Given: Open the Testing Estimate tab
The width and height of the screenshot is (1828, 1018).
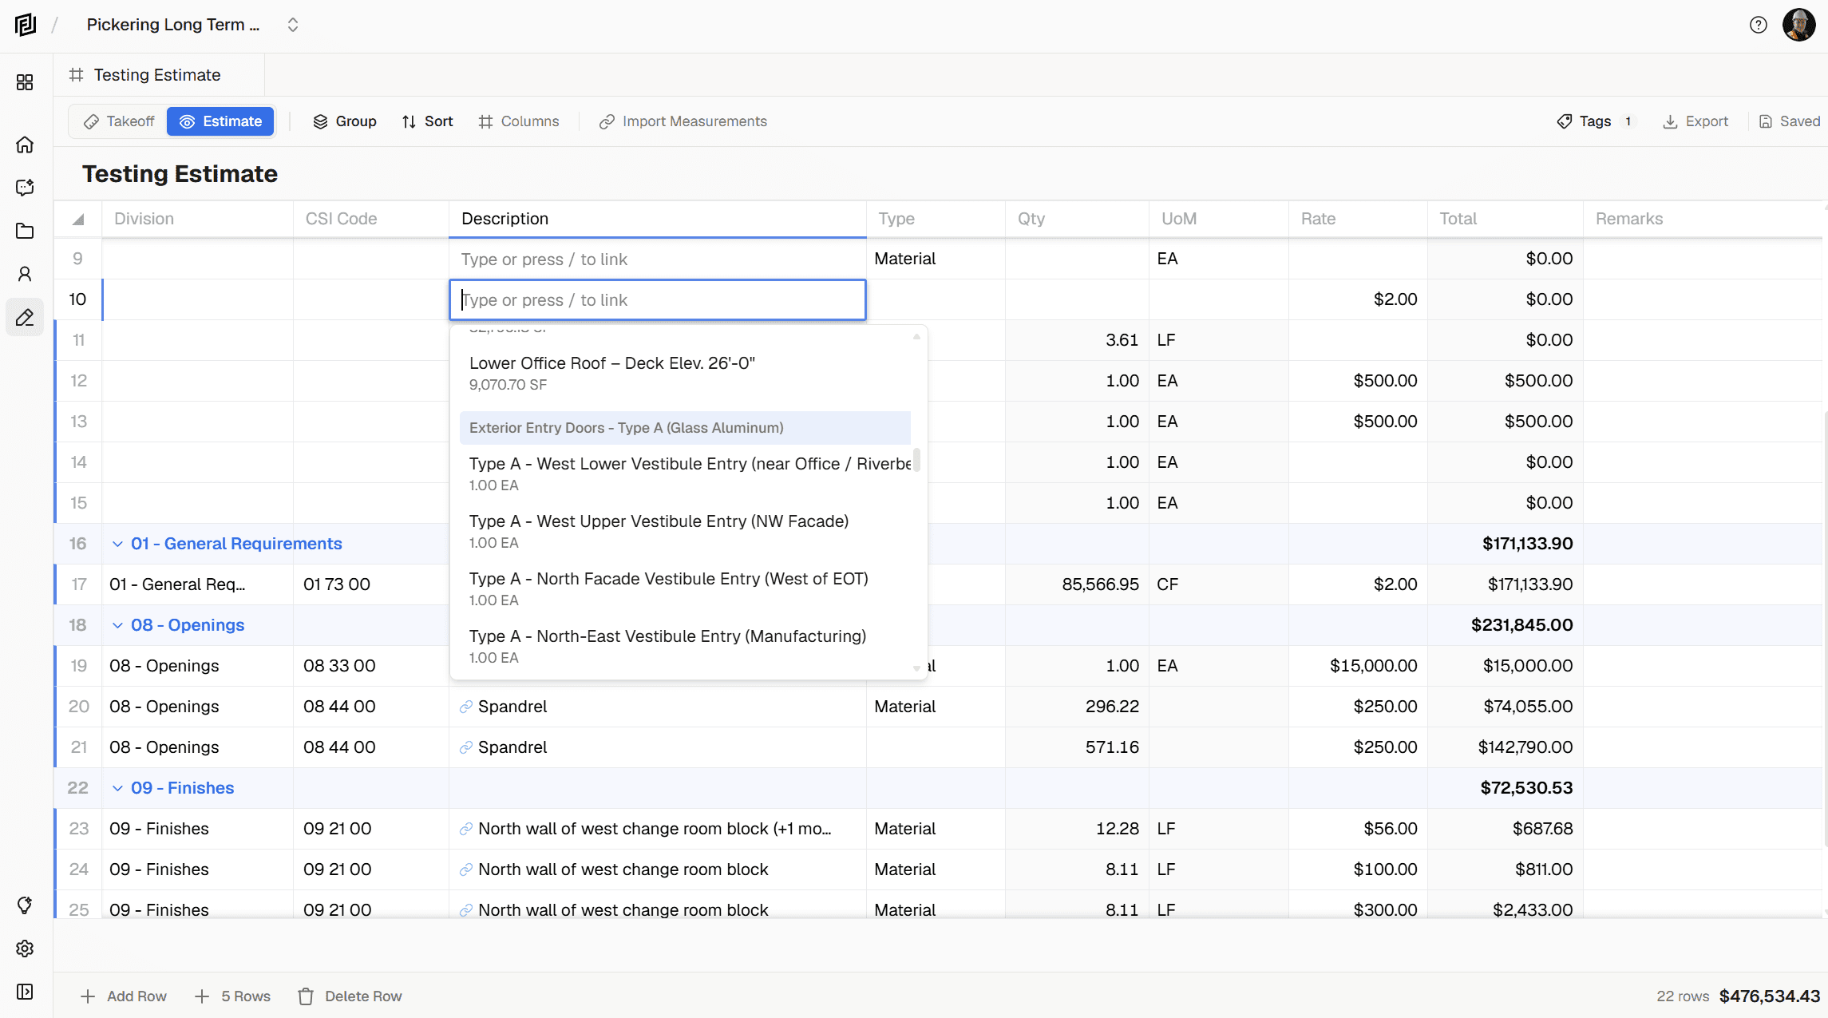Looking at the screenshot, I should click(157, 75).
